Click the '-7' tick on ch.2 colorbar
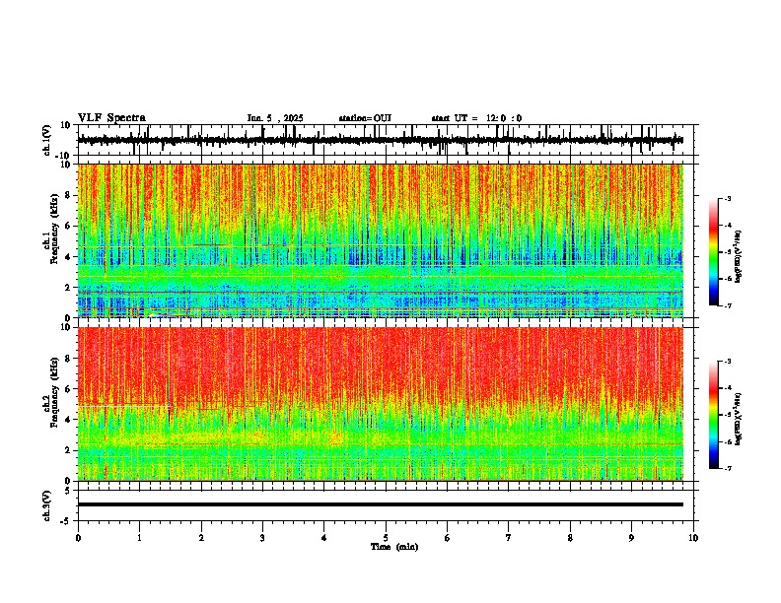 coord(728,468)
